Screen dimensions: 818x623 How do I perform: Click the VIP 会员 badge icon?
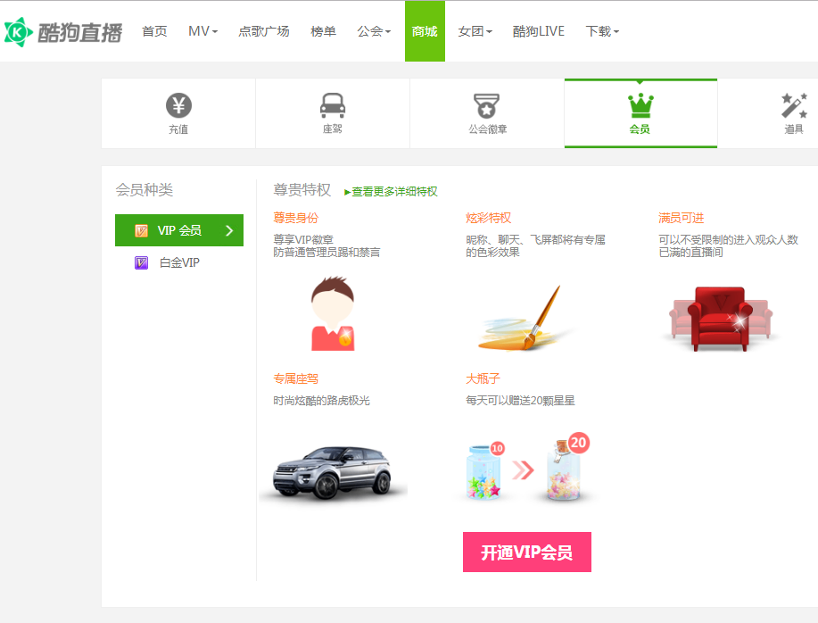tap(141, 230)
